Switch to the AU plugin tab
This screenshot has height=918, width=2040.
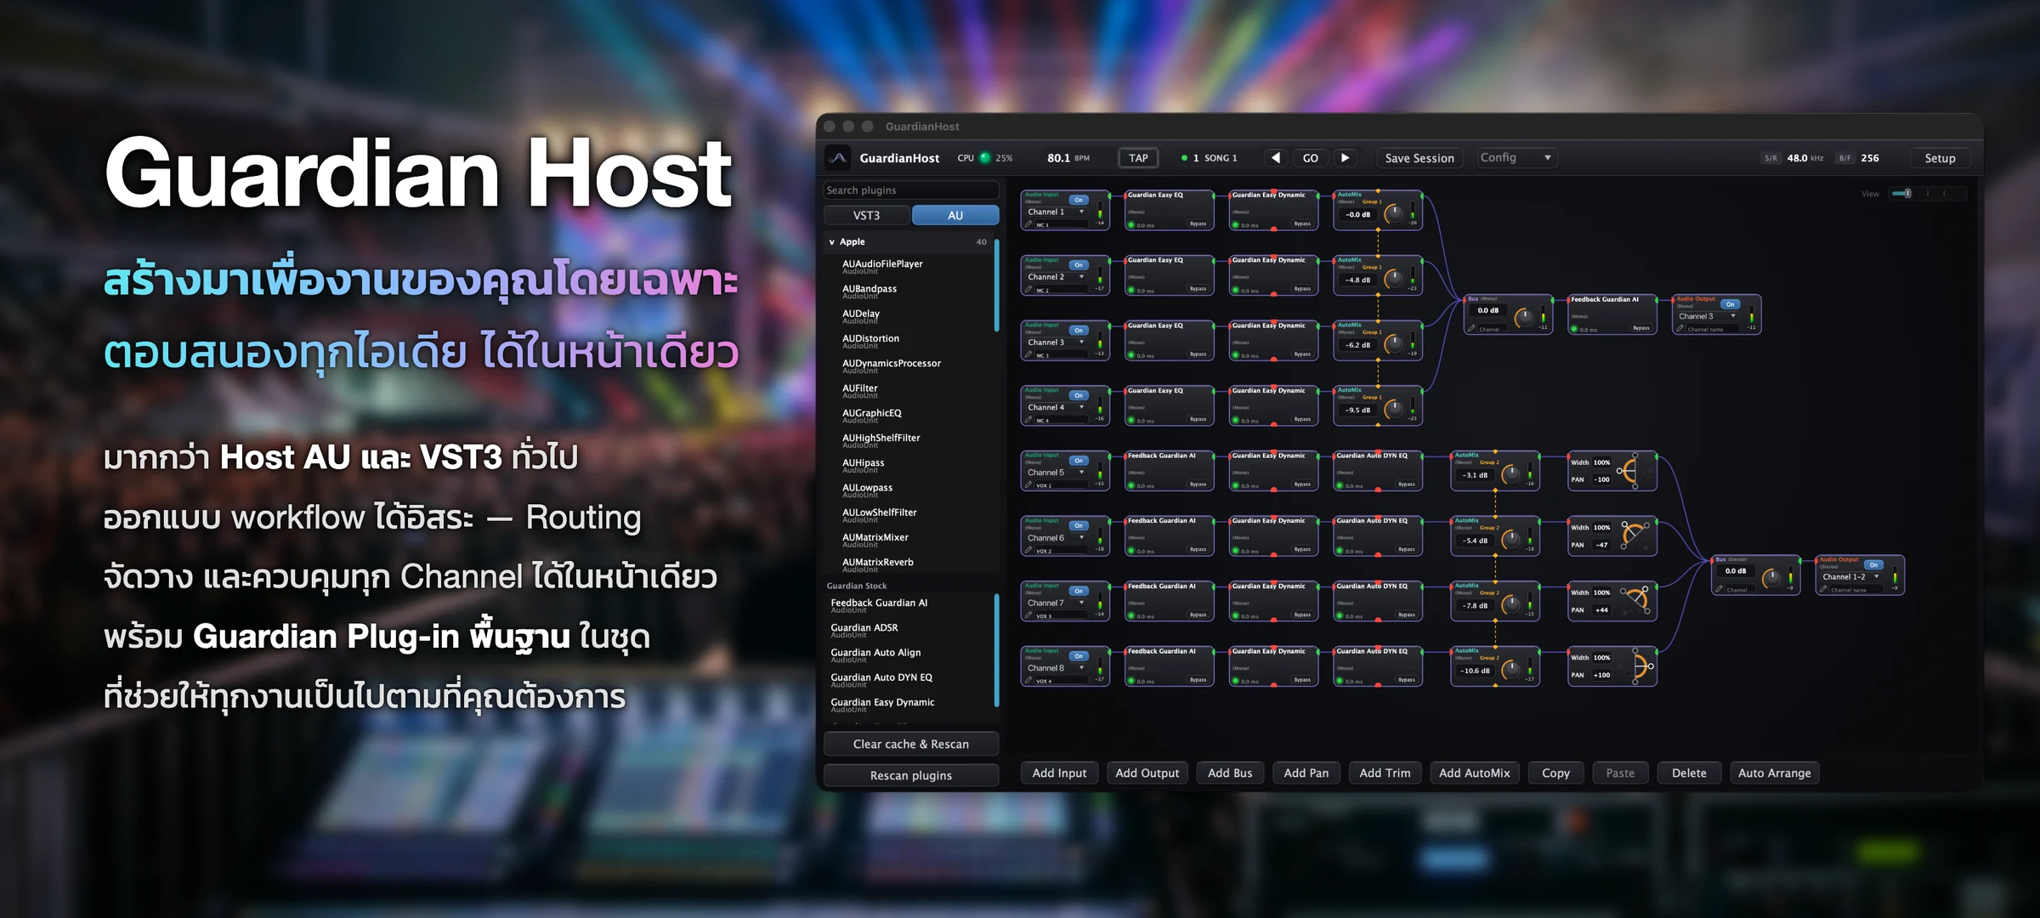955,216
